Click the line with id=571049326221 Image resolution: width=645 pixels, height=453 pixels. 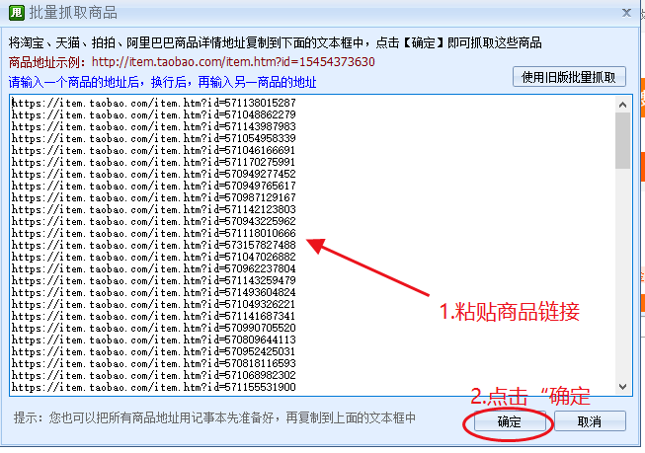(154, 305)
